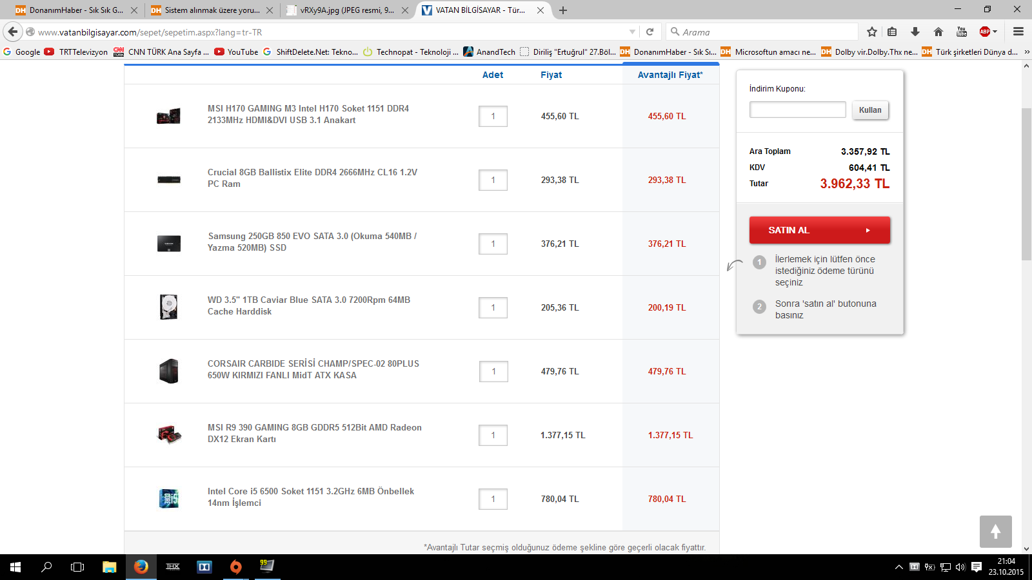Switch to the DonanımHaber Sık Sık tab
Image resolution: width=1032 pixels, height=580 pixels.
[x=76, y=10]
